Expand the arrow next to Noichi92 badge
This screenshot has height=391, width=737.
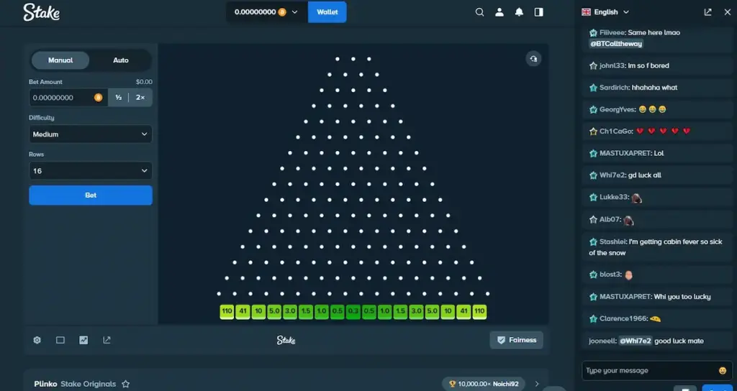coord(537,384)
